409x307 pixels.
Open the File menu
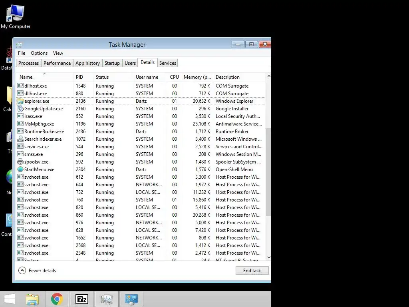[22, 53]
